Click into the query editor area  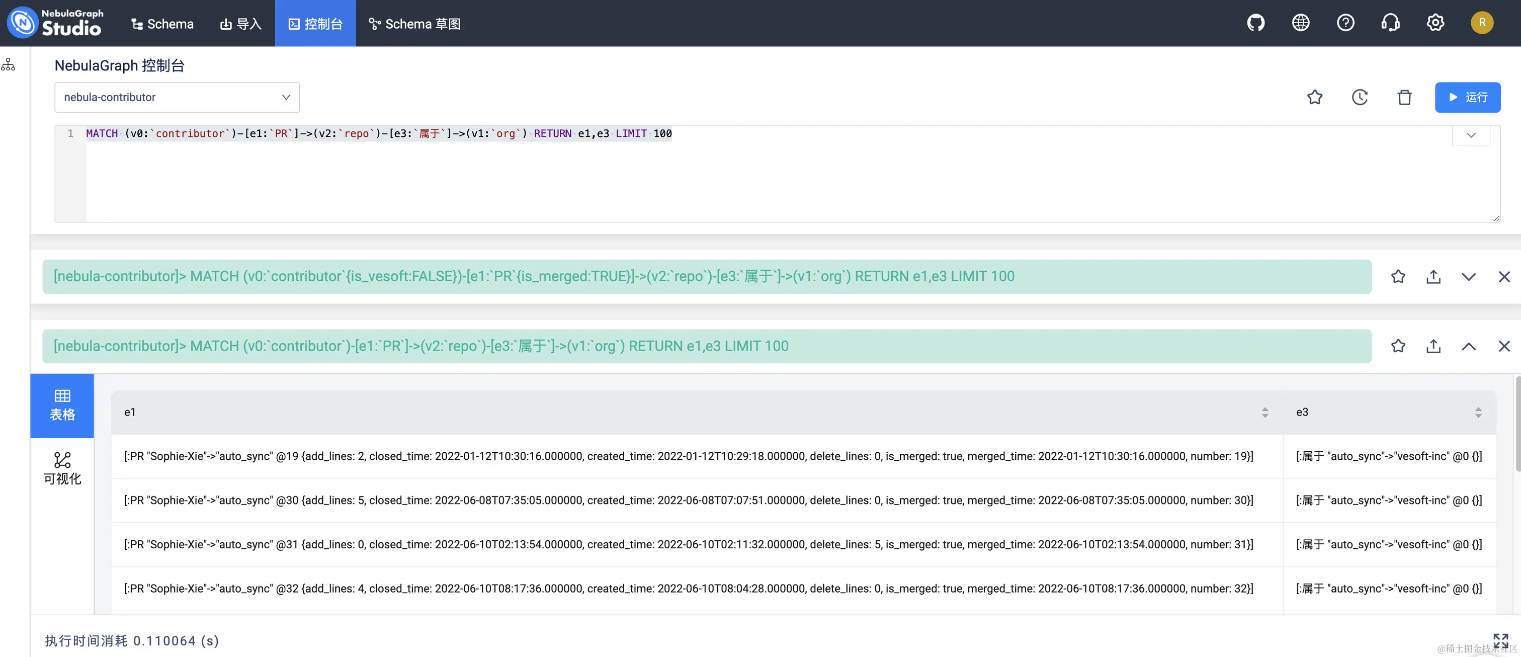[x=768, y=177]
